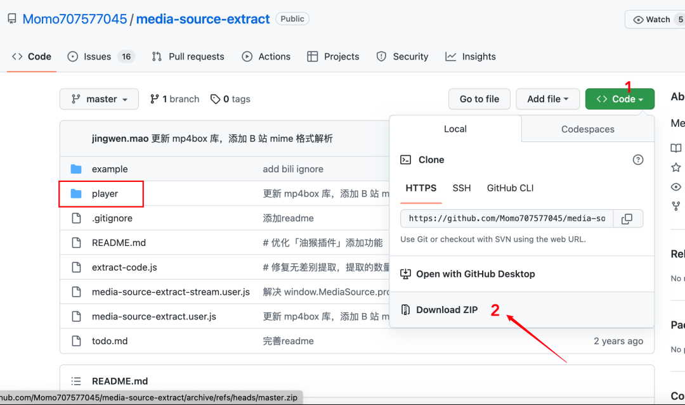This screenshot has width=685, height=405.
Task: Click the desktop download icon beside Open with GitHub Desktop
Action: [x=405, y=274]
